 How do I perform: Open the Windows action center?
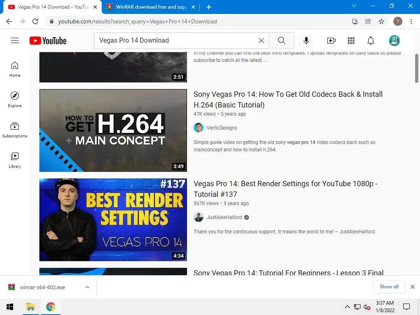coord(406,307)
